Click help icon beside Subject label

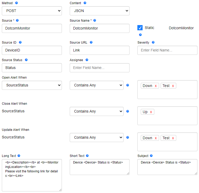pyautogui.click(x=151, y=156)
